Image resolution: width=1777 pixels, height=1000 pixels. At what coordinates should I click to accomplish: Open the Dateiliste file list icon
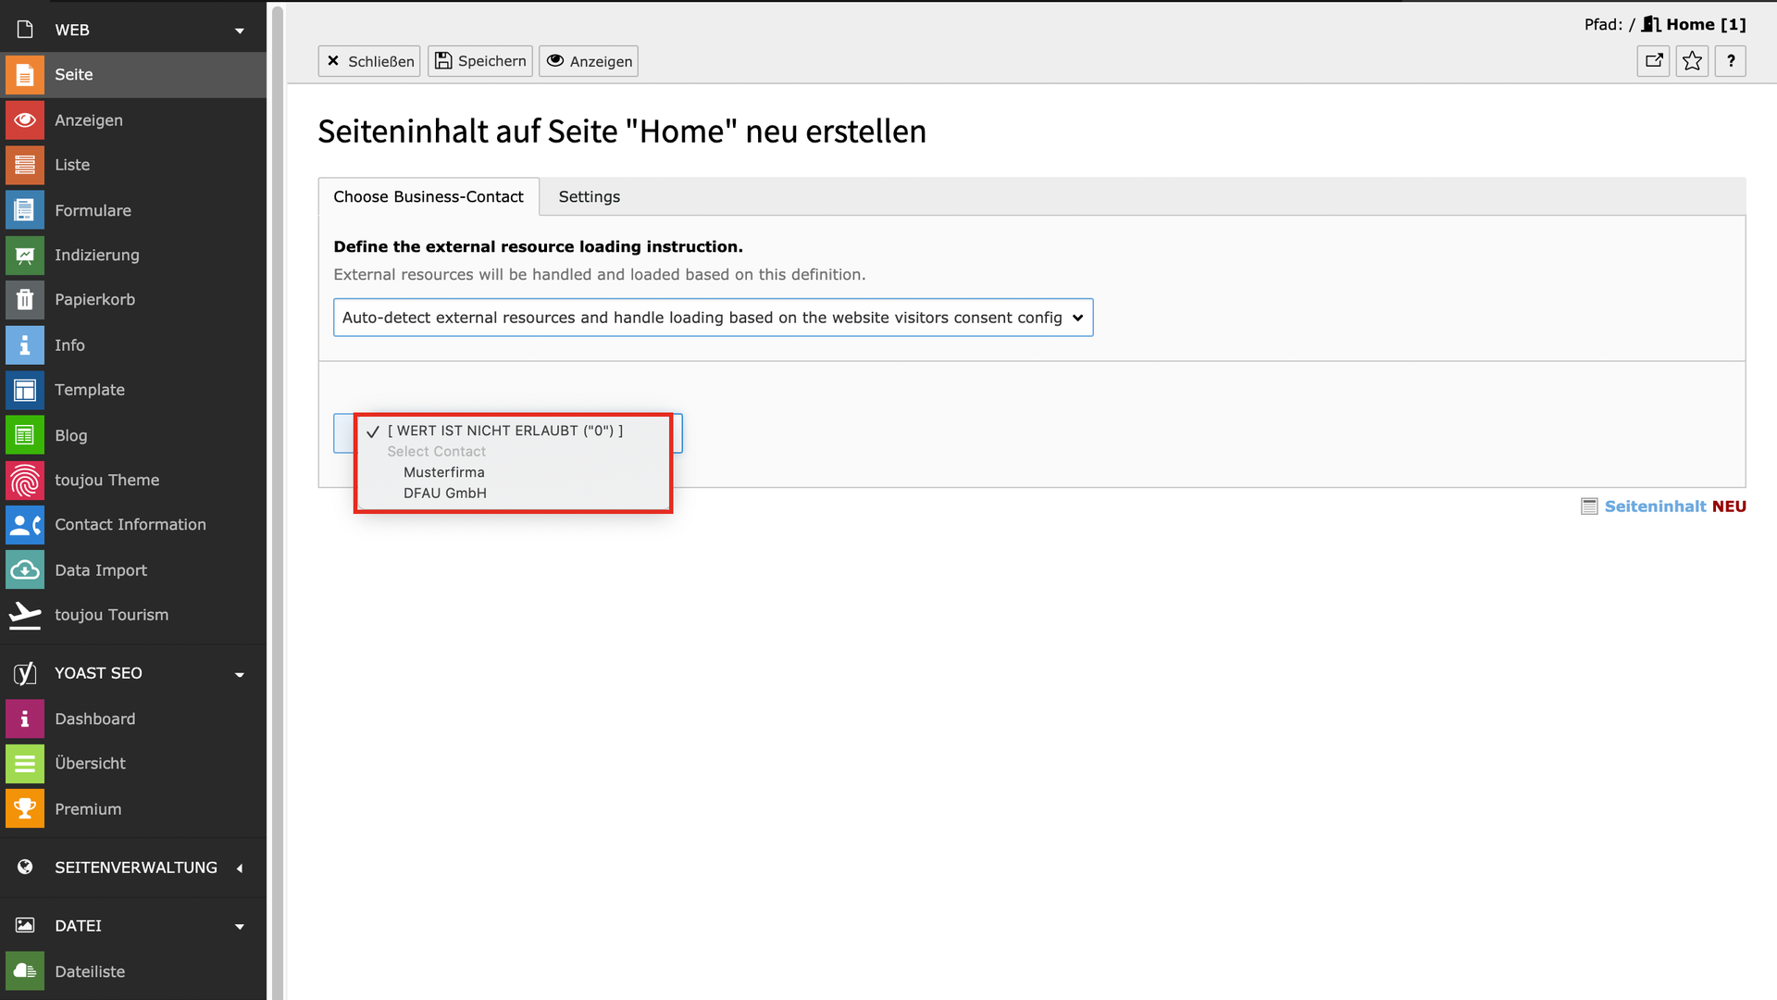click(x=25, y=971)
